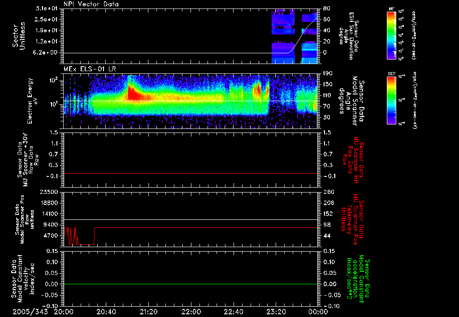Select the red "MU Scanner Inh Raw Data" title
Viewport: 459px width, 317px height.
coord(353,160)
